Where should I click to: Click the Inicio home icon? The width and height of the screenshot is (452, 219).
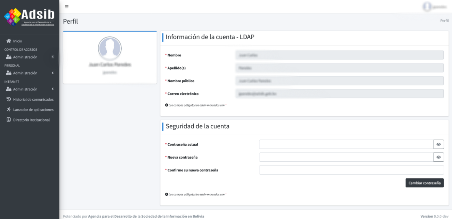pyautogui.click(x=9, y=41)
